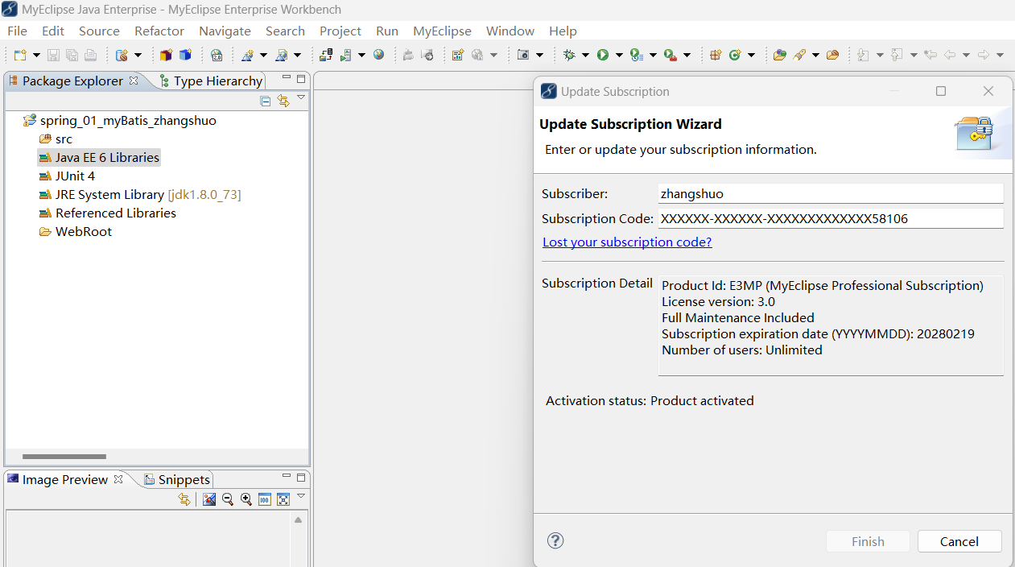
Task: Open the Window menu
Action: pos(510,31)
